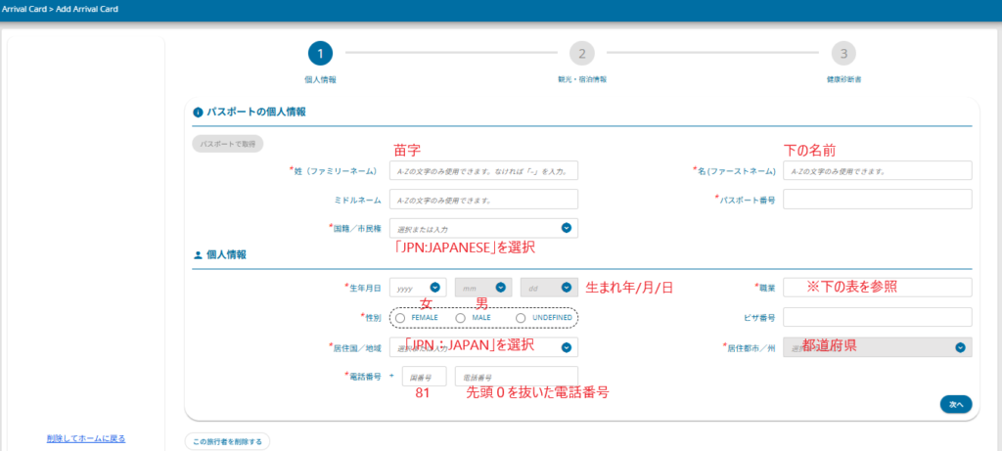Select the FEMALE radio button

click(x=401, y=318)
